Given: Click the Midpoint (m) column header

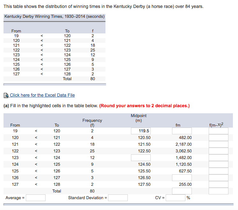Looking at the screenshot, I should click(x=139, y=118).
